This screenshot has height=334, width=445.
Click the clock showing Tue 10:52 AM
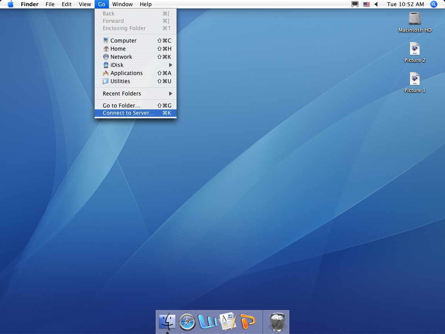coord(405,4)
